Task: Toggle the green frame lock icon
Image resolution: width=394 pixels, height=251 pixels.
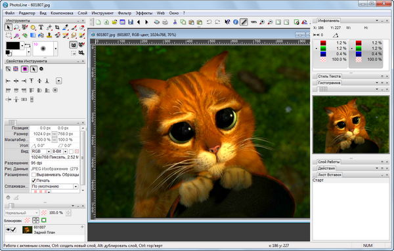Action: [44, 220]
